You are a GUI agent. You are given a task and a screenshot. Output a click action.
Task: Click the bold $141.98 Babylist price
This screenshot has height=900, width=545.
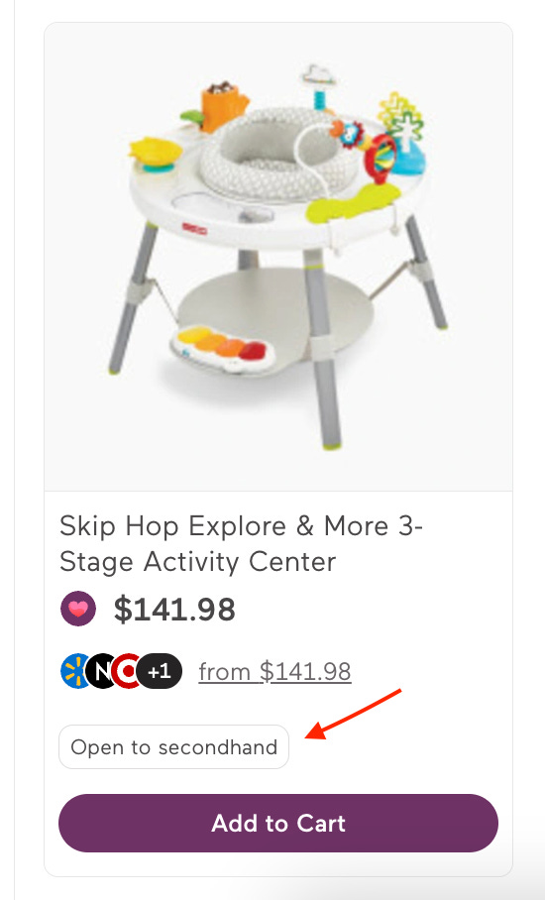[x=174, y=609]
